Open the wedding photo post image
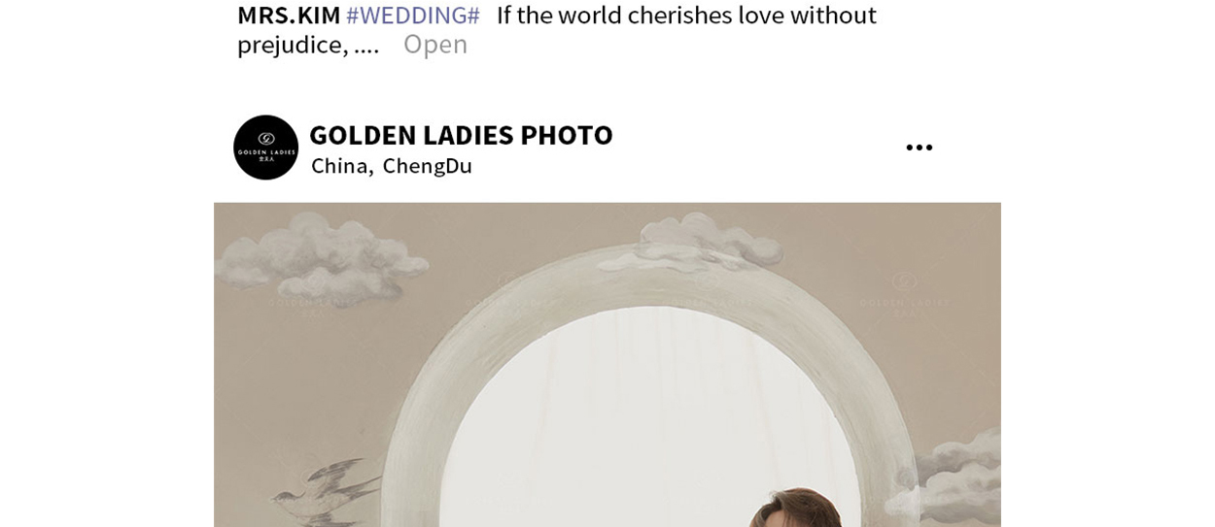Image resolution: width=1215 pixels, height=527 pixels. [x=607, y=365]
